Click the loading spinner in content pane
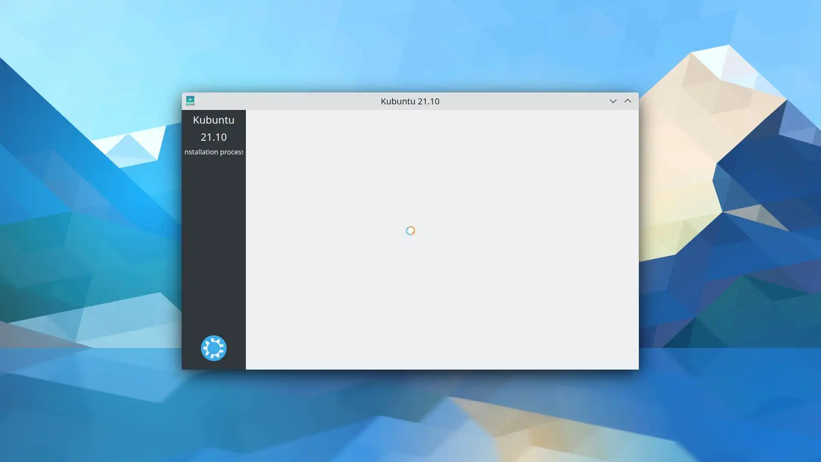 (x=410, y=231)
